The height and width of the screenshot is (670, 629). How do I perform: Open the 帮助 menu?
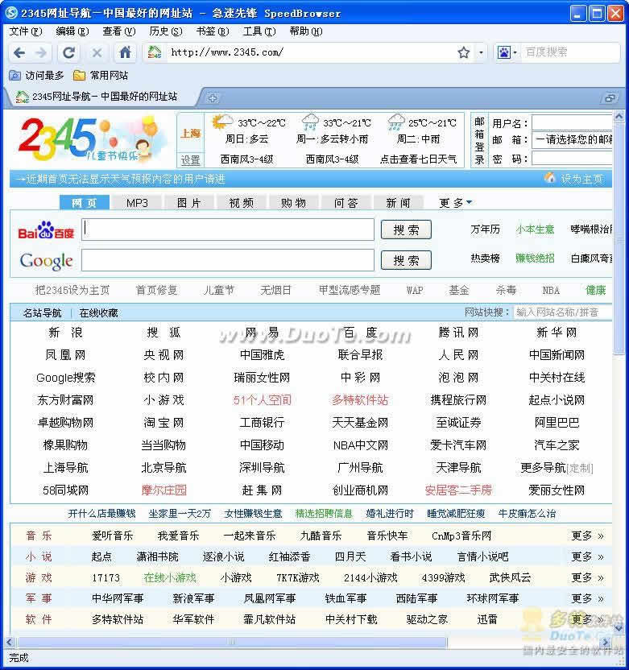pyautogui.click(x=305, y=31)
